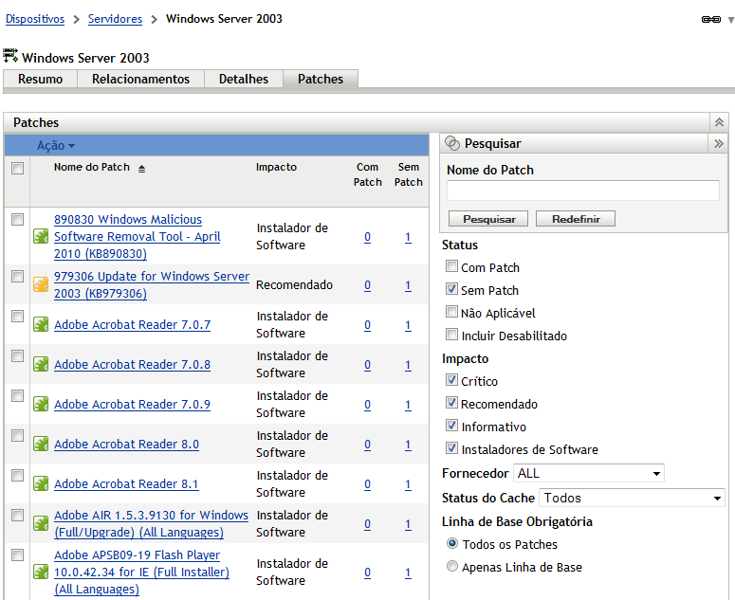Viewport: 735px width, 600px height.
Task: Collapse the Patches panel with double chevron
Action: 719,122
